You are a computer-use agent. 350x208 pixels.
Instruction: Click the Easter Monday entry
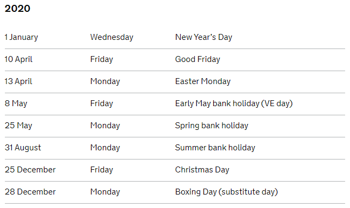[x=203, y=81]
